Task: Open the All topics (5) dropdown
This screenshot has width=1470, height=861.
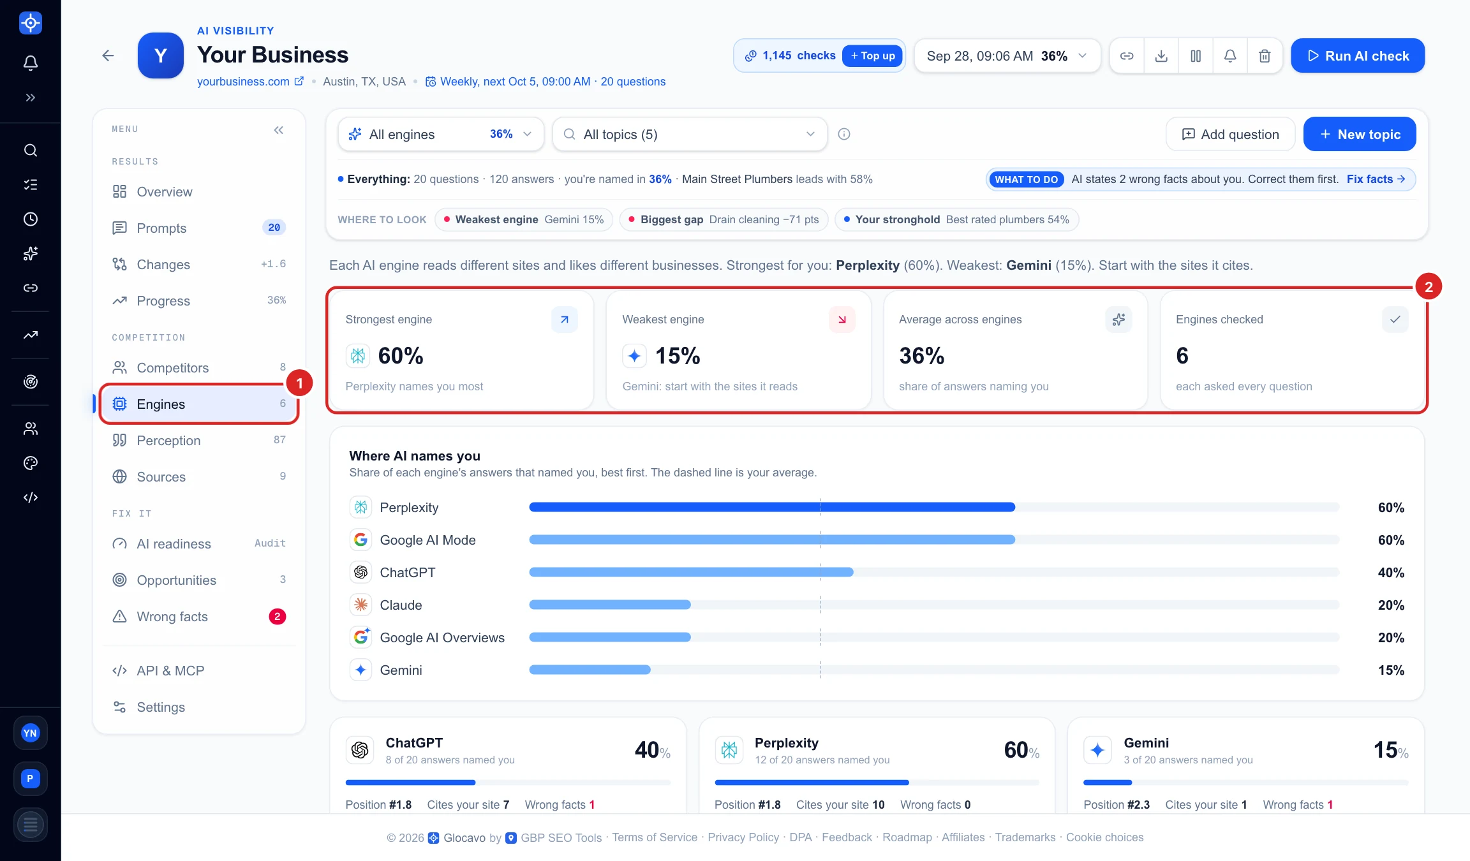Action: (690, 134)
